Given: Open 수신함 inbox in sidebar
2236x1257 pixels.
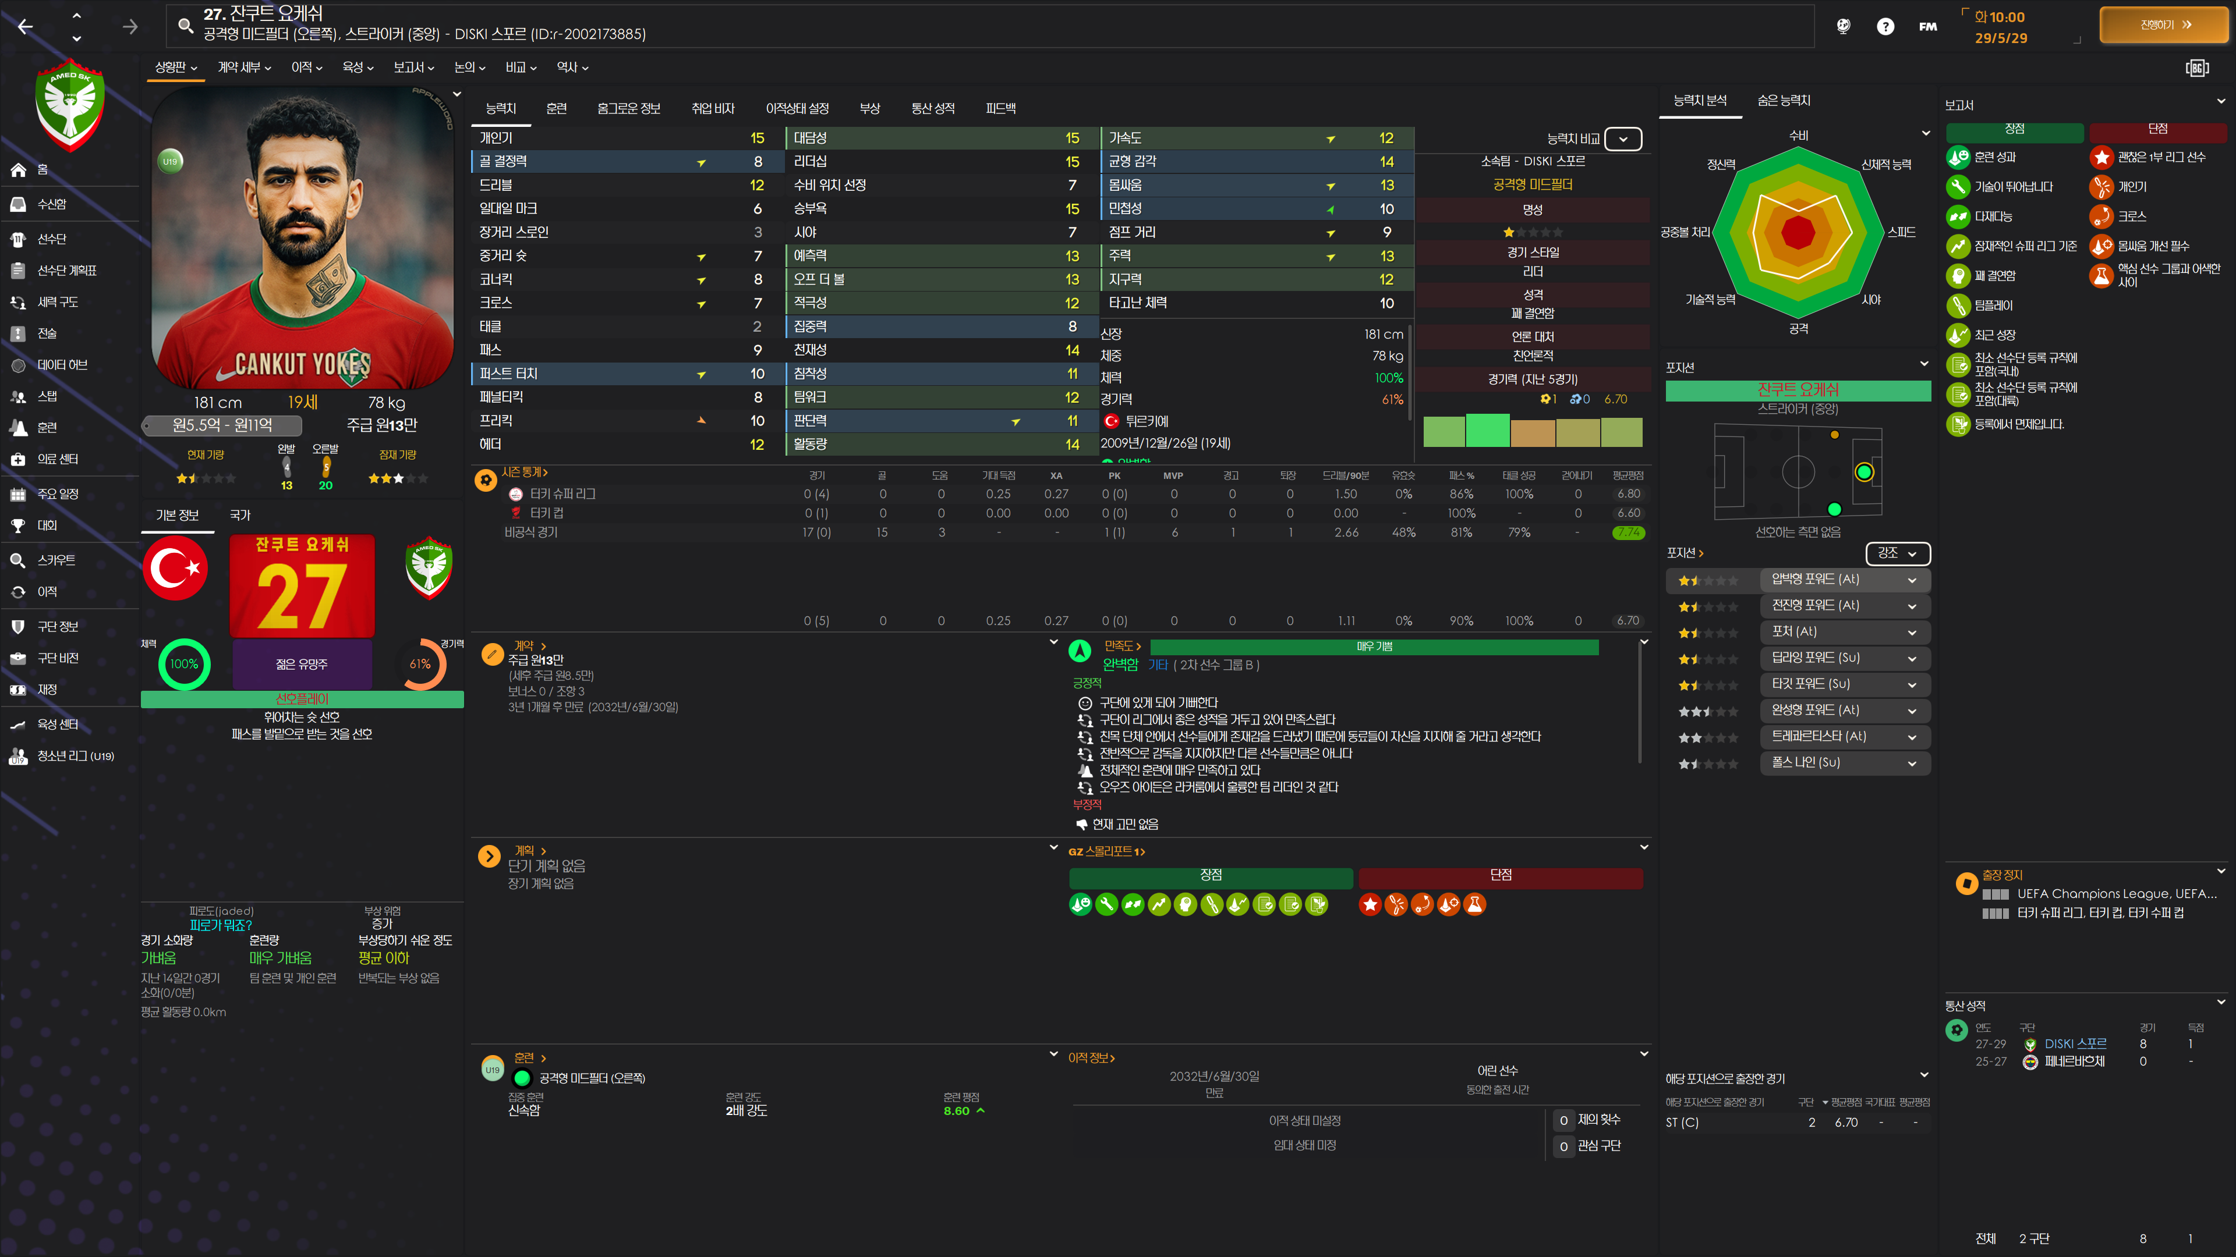Looking at the screenshot, I should pyautogui.click(x=51, y=204).
